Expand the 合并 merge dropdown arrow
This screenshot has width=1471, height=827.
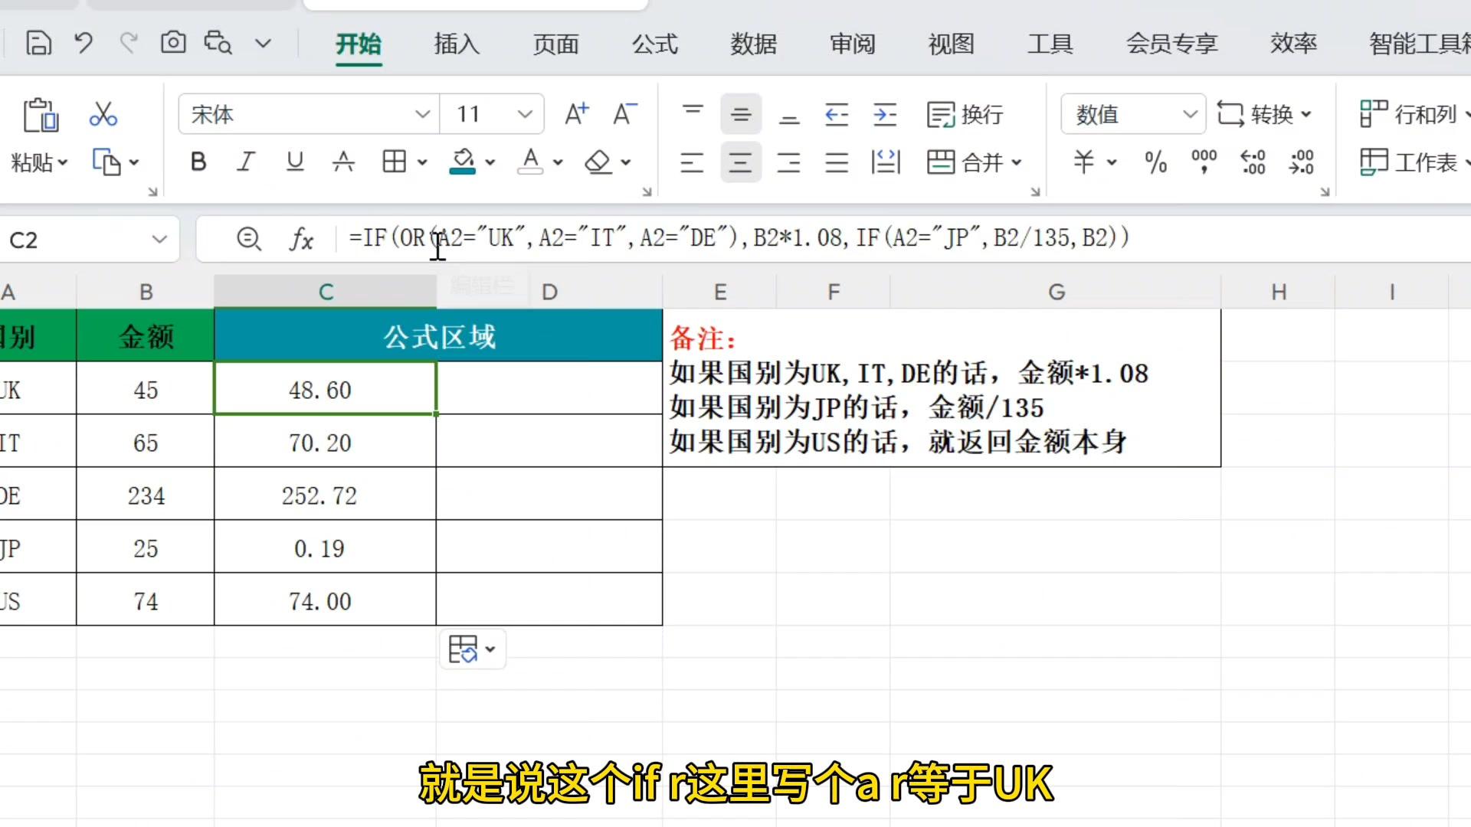1017,162
